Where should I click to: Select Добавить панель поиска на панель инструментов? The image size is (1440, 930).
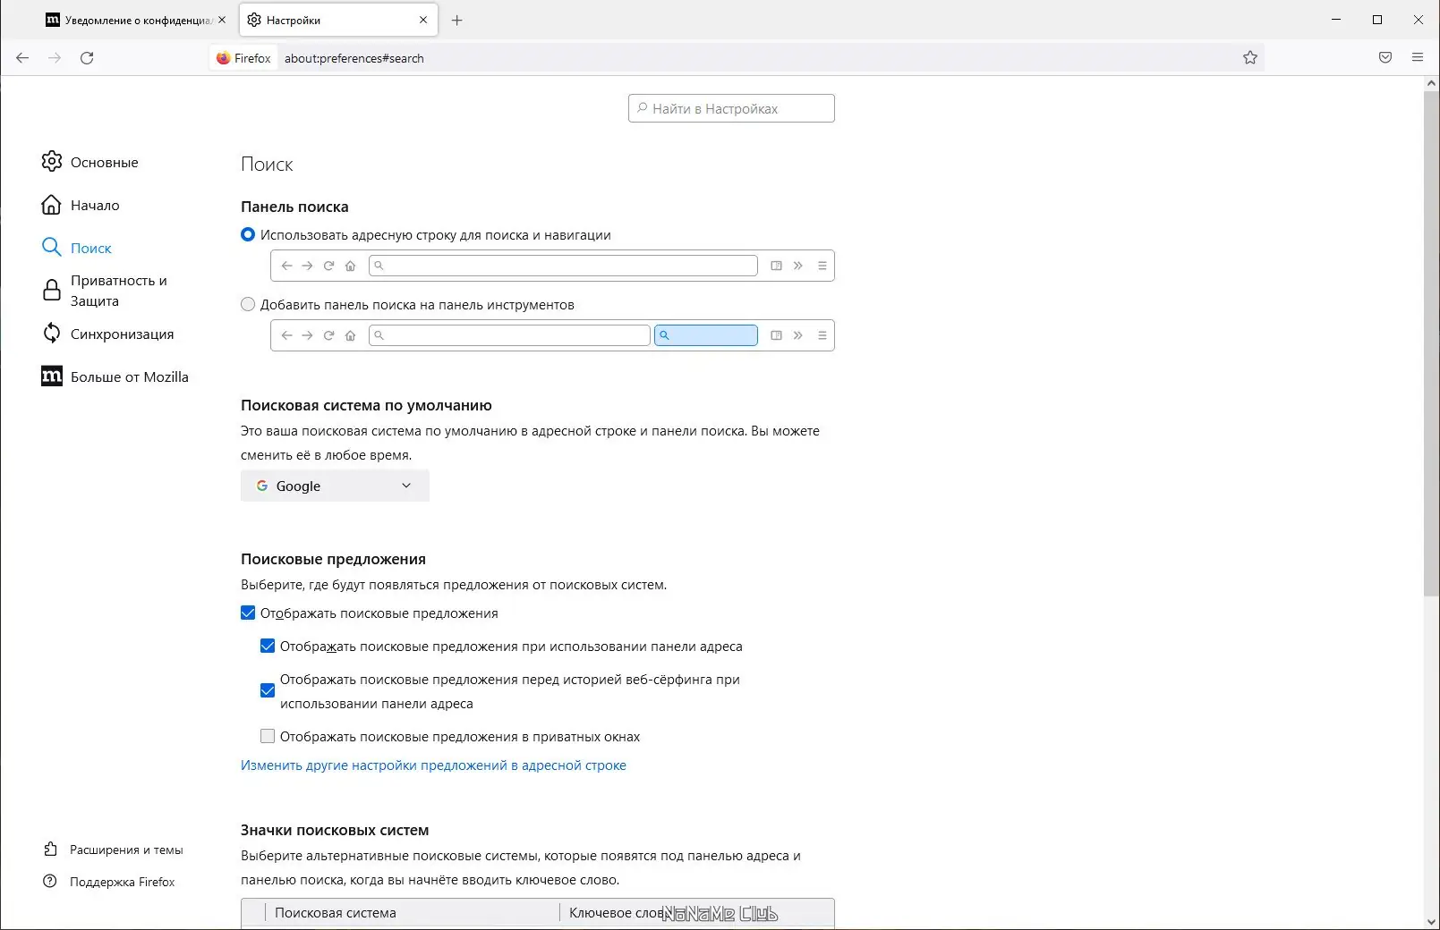(x=248, y=305)
